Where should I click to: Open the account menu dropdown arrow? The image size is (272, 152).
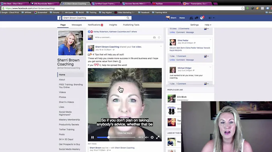pyautogui.click(x=214, y=18)
